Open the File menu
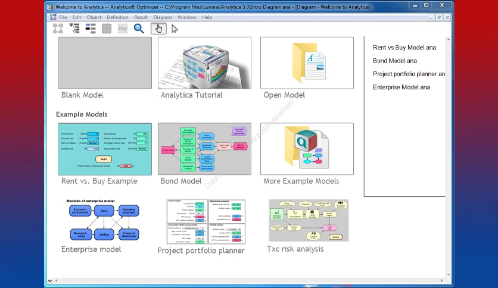Viewport: 498px width, 288px height. (x=63, y=17)
